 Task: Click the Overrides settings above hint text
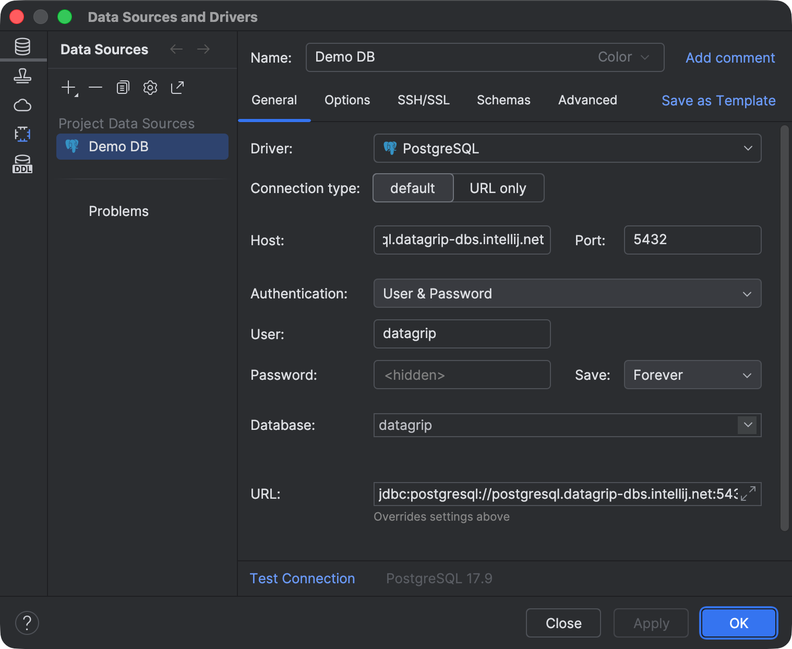coord(442,516)
